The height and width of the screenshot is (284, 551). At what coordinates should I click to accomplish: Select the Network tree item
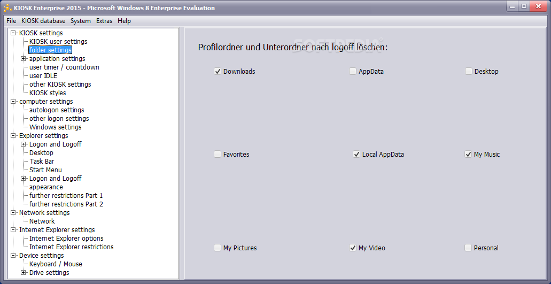pos(42,221)
